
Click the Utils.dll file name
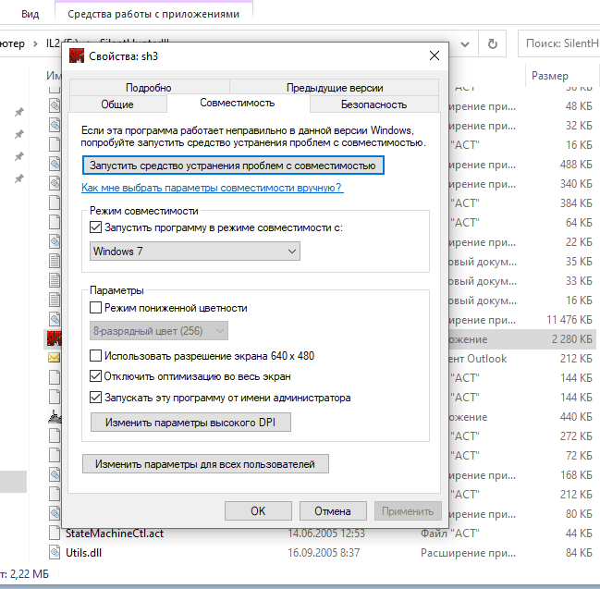tap(84, 553)
